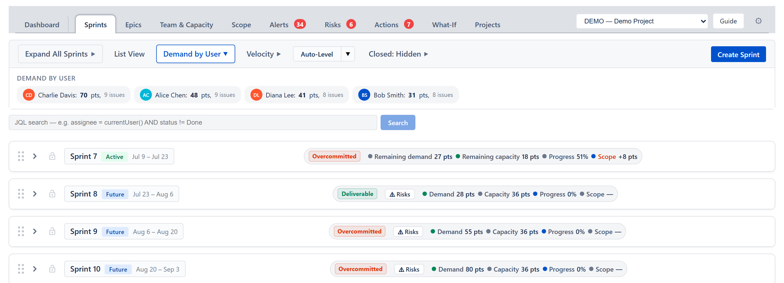Expand the Velocity section
Viewport: 784px width, 283px height.
point(264,54)
